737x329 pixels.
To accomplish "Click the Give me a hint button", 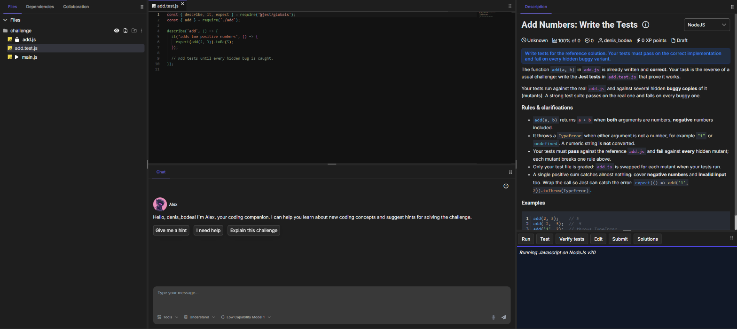I will pyautogui.click(x=171, y=230).
